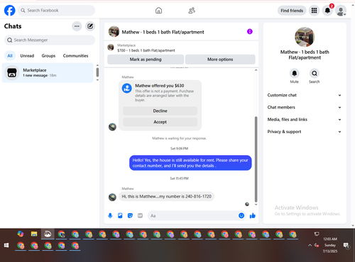Open the Friends icon in top navigation
355x262 pixels.
pyautogui.click(x=192, y=11)
